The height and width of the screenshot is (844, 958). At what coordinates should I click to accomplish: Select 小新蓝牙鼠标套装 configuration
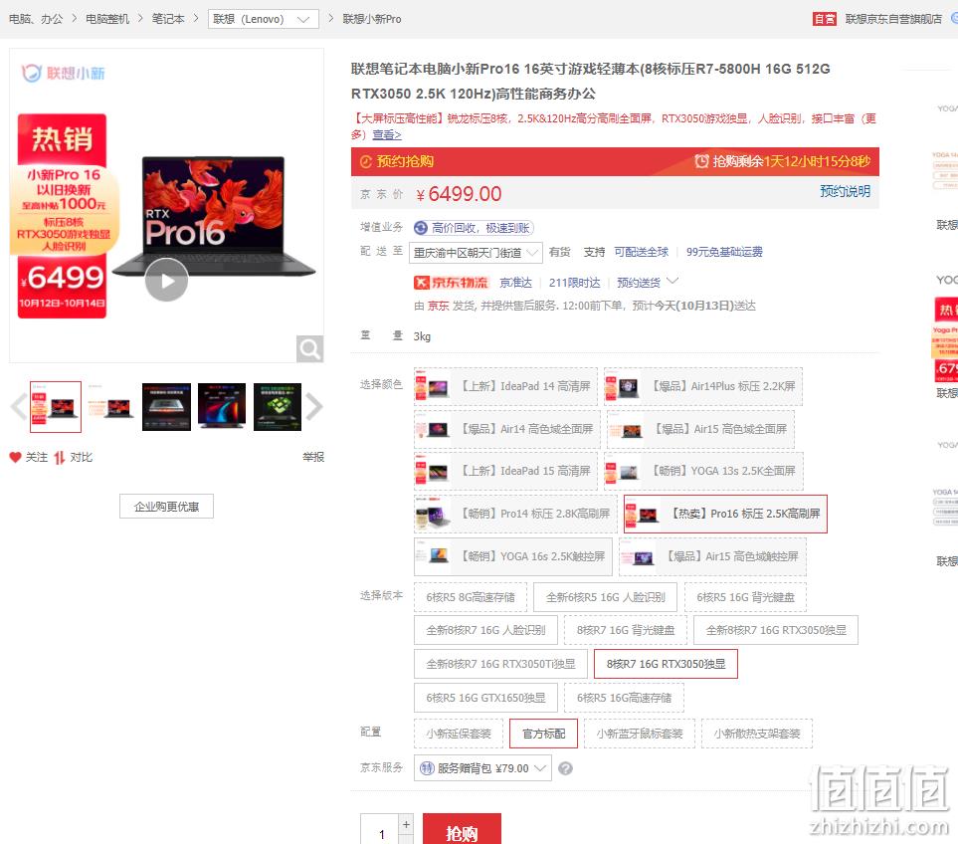point(640,734)
